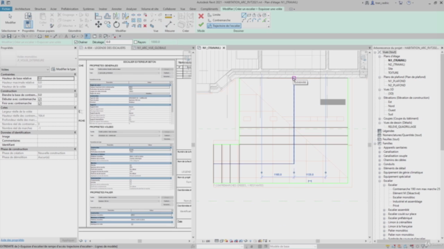The image size is (444, 249).
Task: Click the Hauteur de base relative field
Action: (x=55, y=78)
